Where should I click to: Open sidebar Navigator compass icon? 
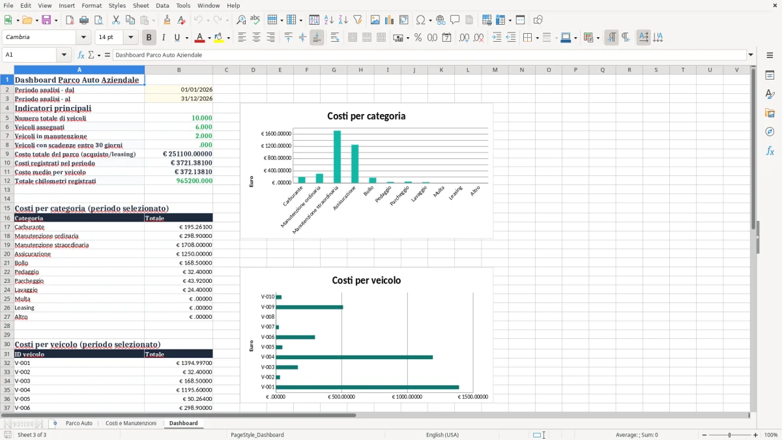770,132
